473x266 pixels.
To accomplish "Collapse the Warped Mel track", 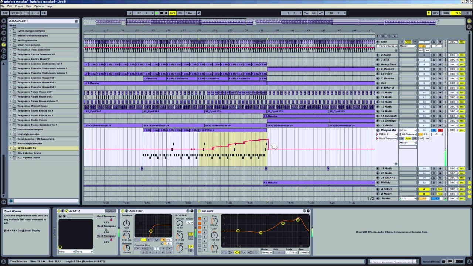I will point(378,130).
